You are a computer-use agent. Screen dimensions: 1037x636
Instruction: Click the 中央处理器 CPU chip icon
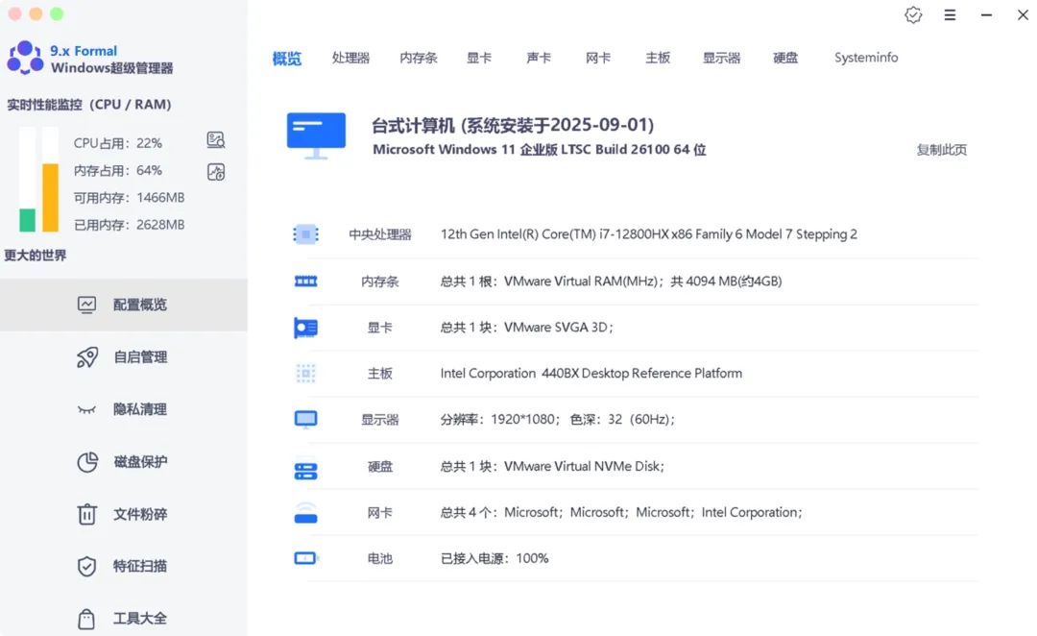[305, 234]
